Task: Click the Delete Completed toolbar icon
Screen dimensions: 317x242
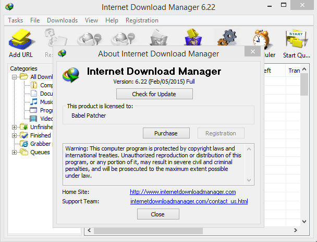Action: (193, 37)
